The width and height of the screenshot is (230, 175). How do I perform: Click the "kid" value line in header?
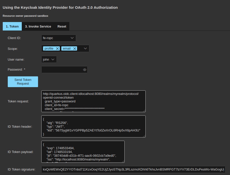[x=93, y=130]
